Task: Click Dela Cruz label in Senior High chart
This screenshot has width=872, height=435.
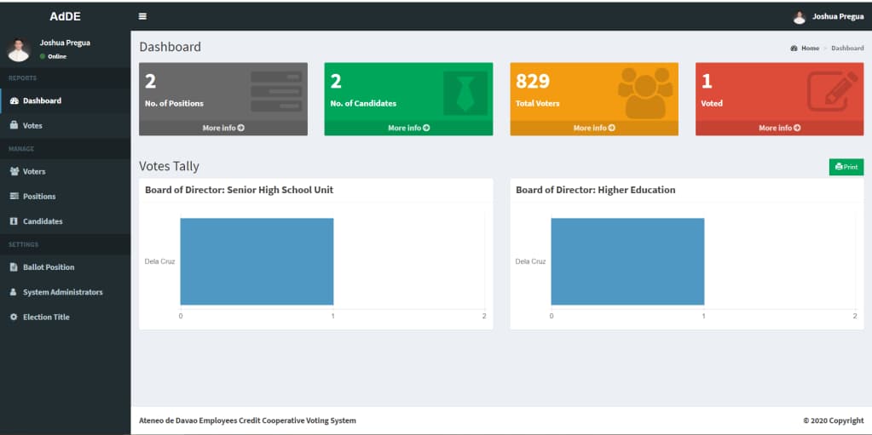Action: (159, 261)
